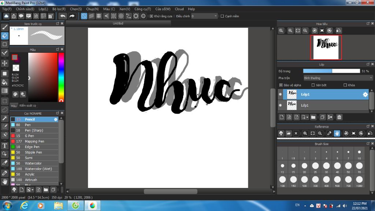Select the Eraser tool
Image resolution: width=375 pixels, height=211 pixels.
[4, 36]
